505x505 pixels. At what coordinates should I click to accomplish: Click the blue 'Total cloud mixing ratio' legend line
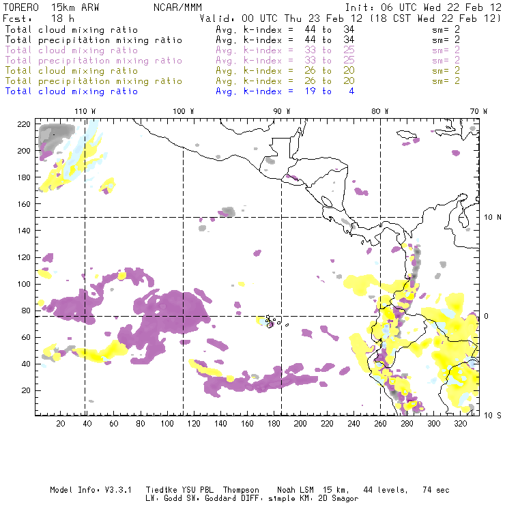72,91
